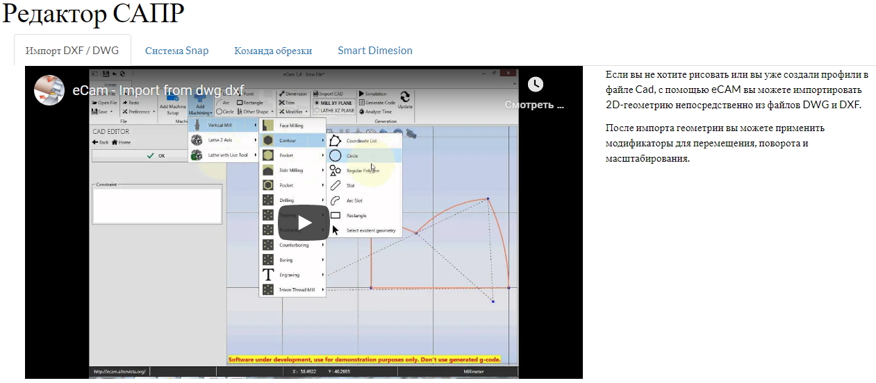Viewport: 876px width, 383px height.
Task: Click Select existent geometry cursor icon
Action: click(x=336, y=230)
